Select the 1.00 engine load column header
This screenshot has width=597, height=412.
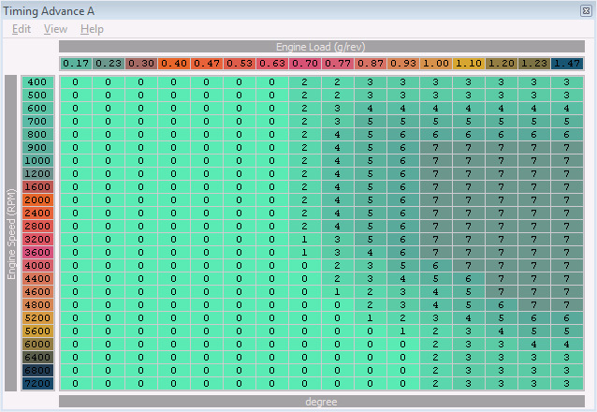(x=435, y=64)
